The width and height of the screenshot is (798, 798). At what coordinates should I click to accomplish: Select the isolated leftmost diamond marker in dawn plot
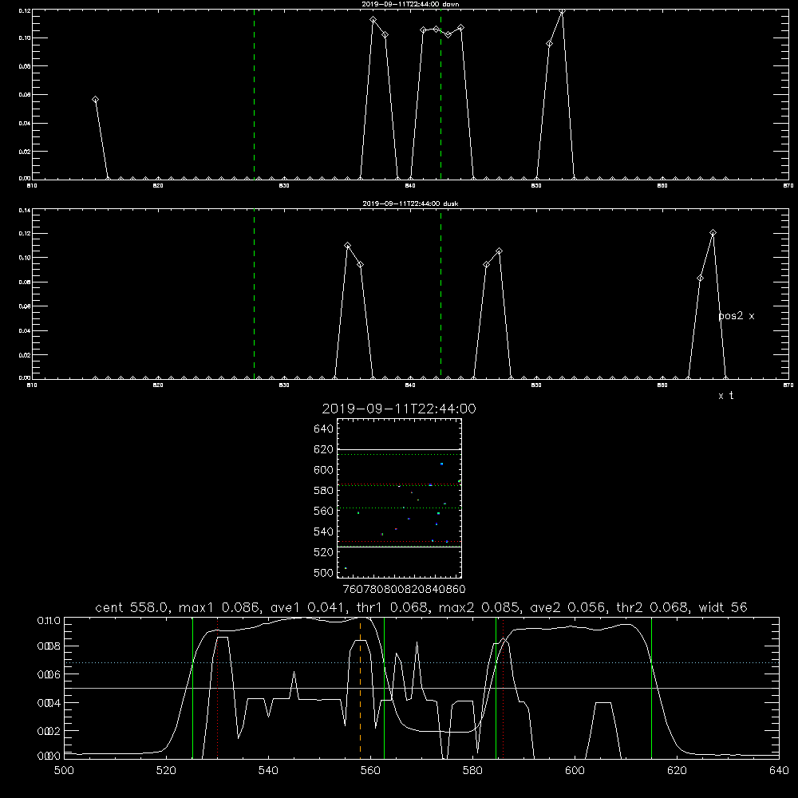pos(95,100)
